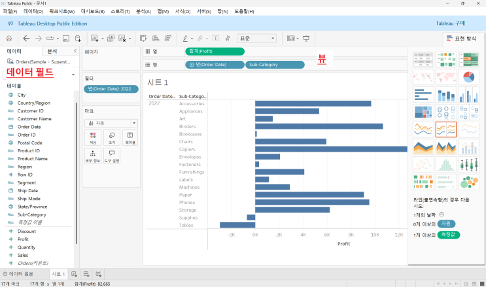Select the Ship Mode field
Viewport: 486px width, 287px height.
click(29, 199)
